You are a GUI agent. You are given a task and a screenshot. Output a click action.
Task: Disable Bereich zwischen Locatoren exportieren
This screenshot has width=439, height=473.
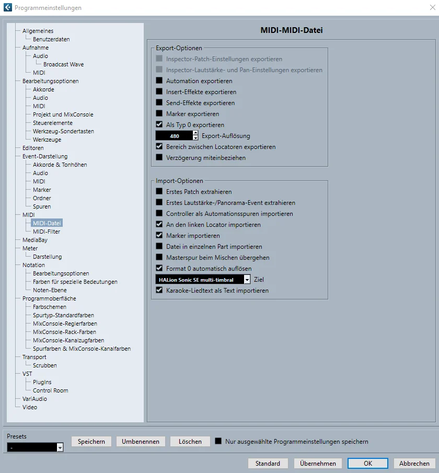coord(159,146)
